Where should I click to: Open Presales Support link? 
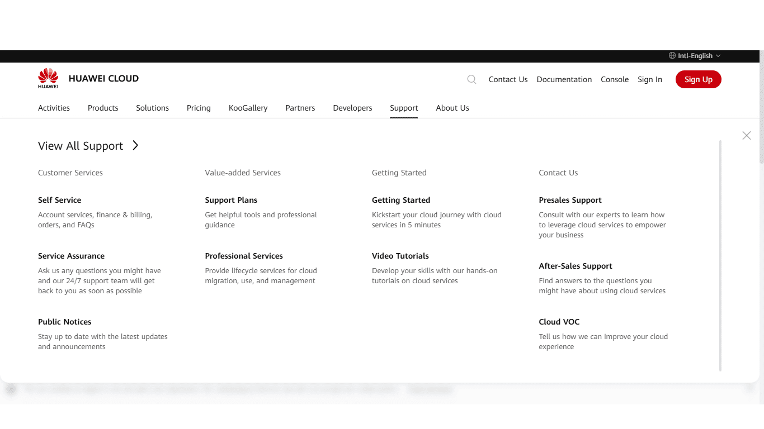[x=570, y=200]
